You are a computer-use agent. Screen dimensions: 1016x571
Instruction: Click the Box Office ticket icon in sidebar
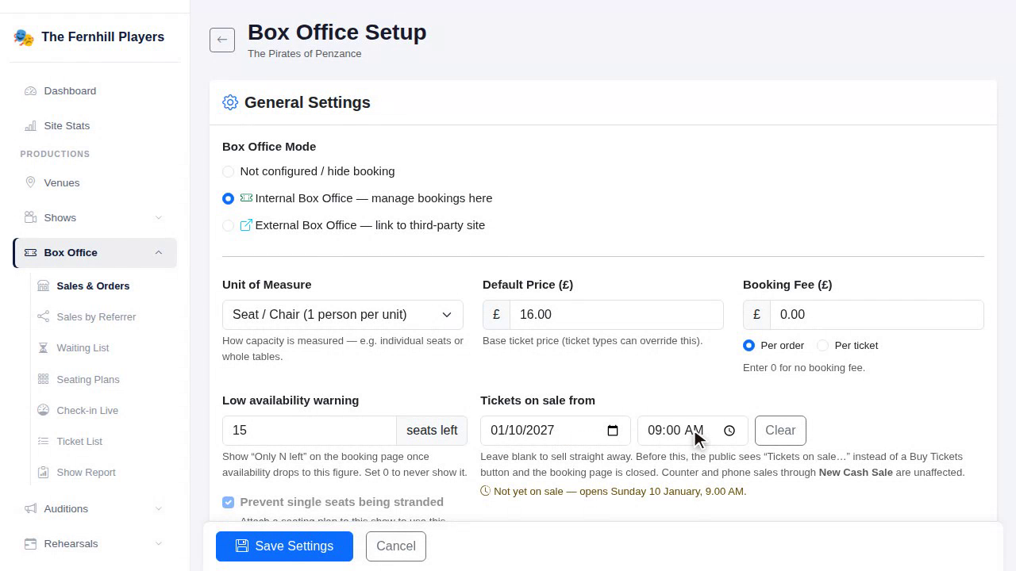pyautogui.click(x=30, y=252)
